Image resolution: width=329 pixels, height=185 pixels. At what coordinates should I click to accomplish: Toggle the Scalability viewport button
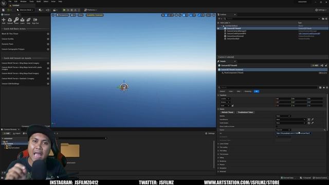click(x=95, y=15)
